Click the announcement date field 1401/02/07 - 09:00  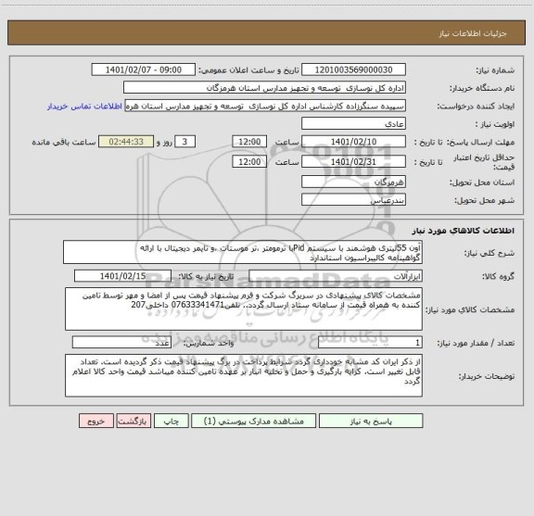pos(144,69)
